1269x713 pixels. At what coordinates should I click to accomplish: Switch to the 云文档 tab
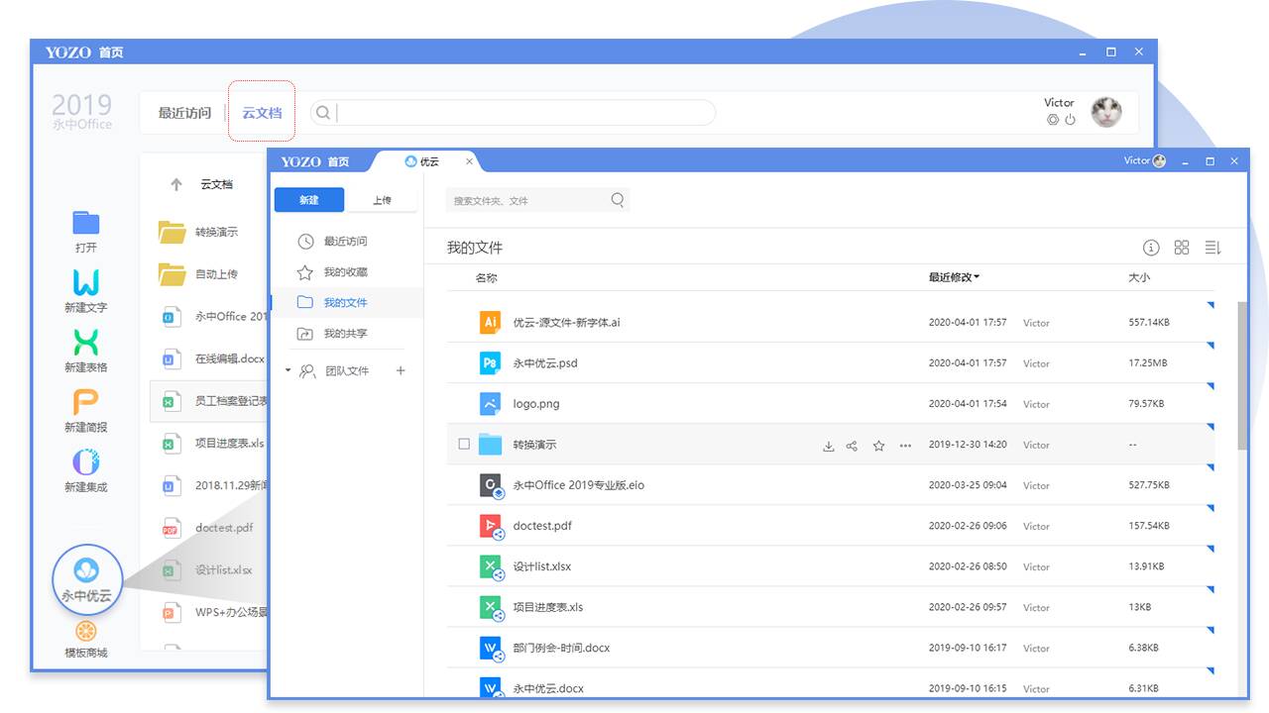click(x=262, y=113)
